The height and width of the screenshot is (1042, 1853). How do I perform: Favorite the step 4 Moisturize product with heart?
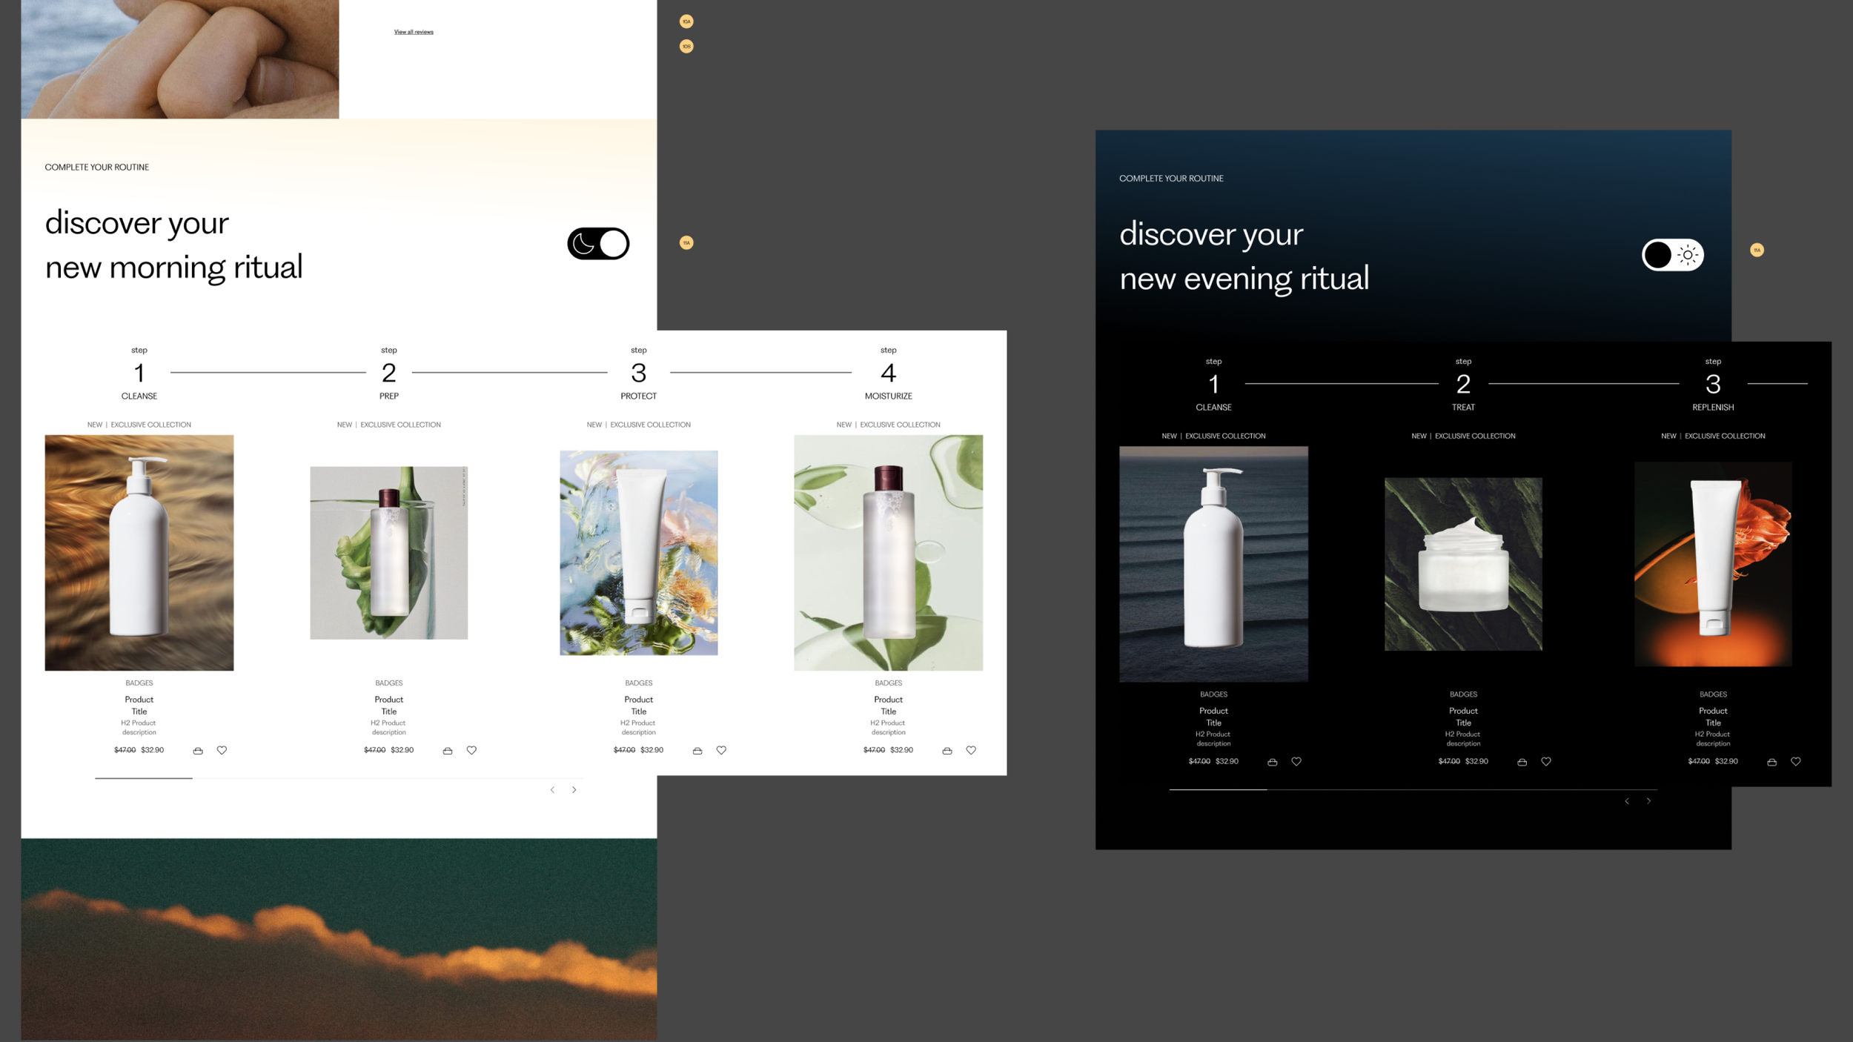coord(971,751)
